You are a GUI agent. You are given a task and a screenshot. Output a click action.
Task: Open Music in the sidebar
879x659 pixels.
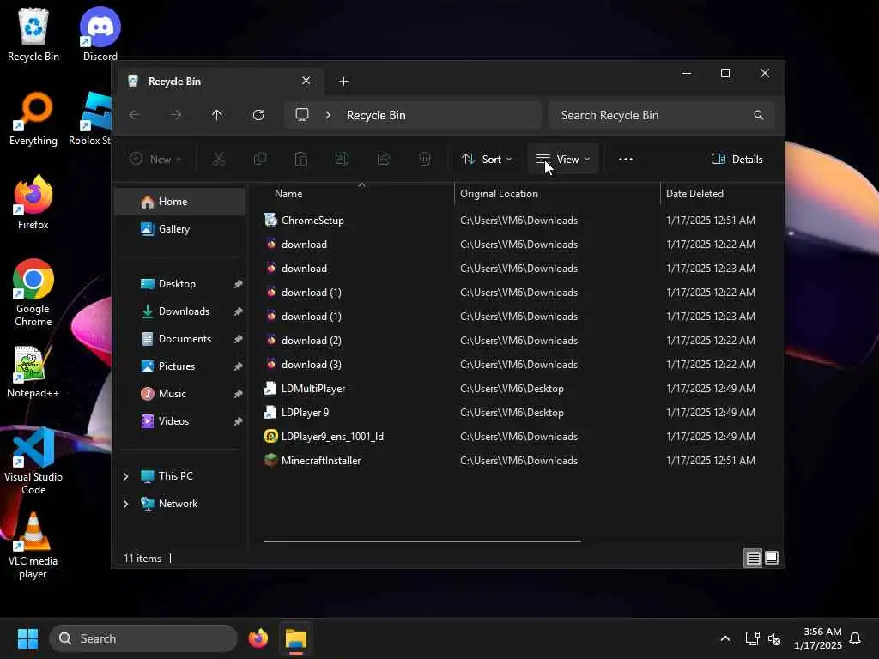(x=179, y=394)
